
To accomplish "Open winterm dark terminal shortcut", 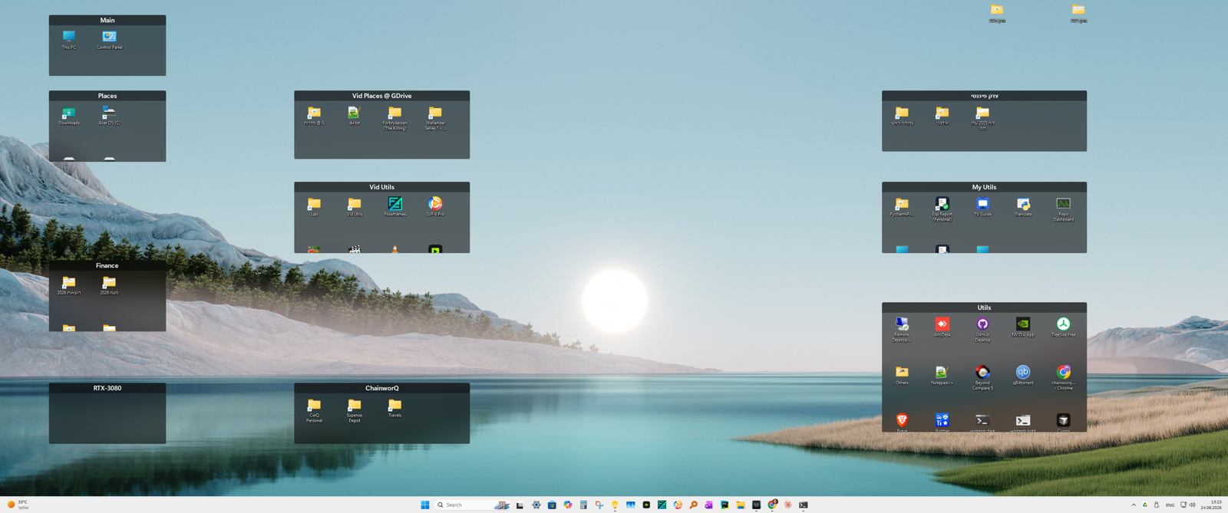I will tap(982, 422).
